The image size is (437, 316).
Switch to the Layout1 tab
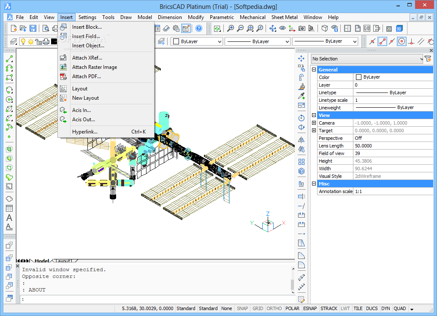(x=64, y=261)
